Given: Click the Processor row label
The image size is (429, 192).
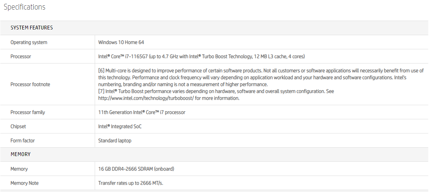Looking at the screenshot, I should point(21,57).
